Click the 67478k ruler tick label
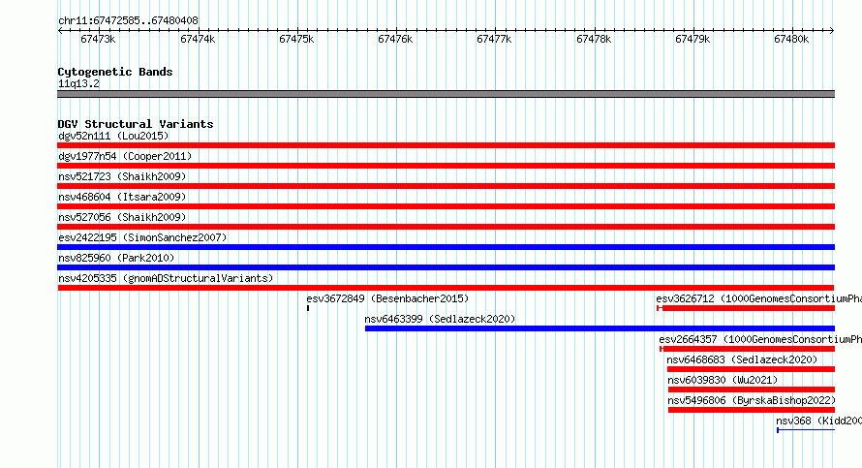Screen dimensions: 862x468 point(594,39)
